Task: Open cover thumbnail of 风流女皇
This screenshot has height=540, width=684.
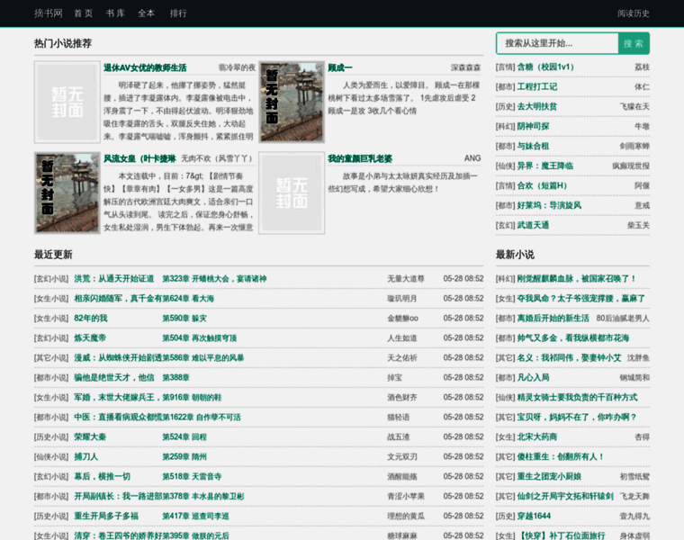Action: [67, 193]
